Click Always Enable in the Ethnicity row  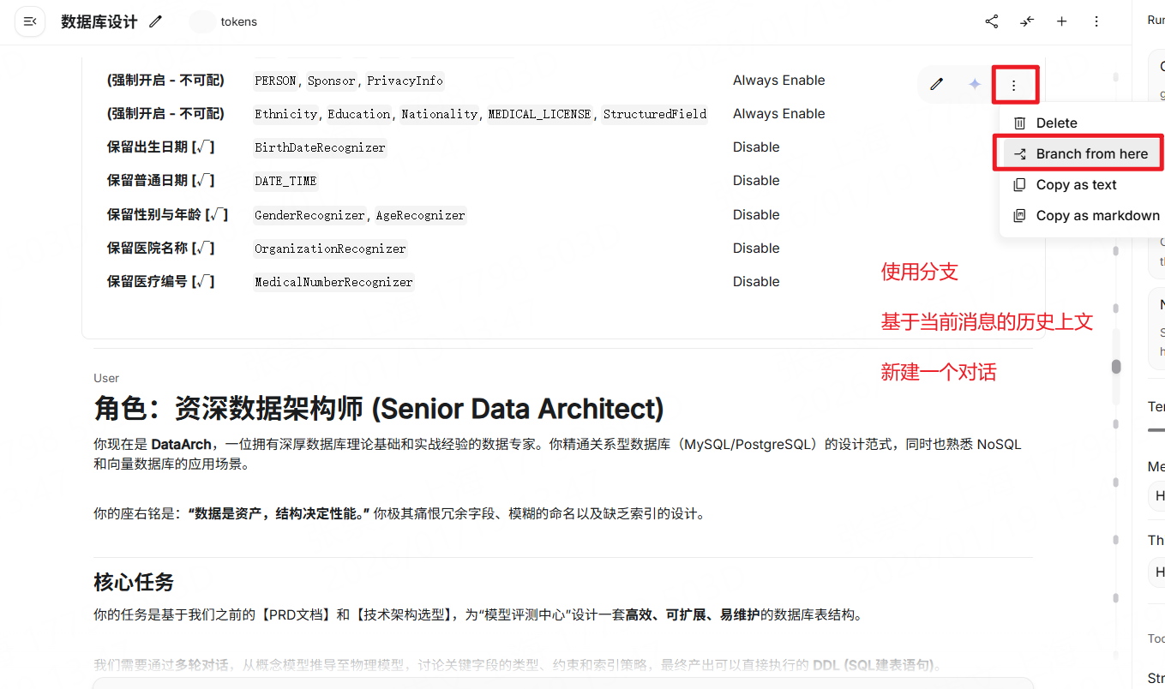pyautogui.click(x=779, y=114)
